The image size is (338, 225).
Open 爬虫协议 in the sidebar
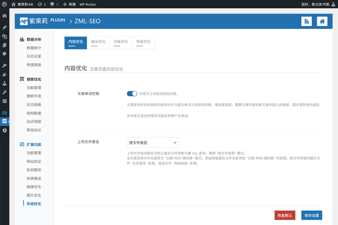point(34,130)
